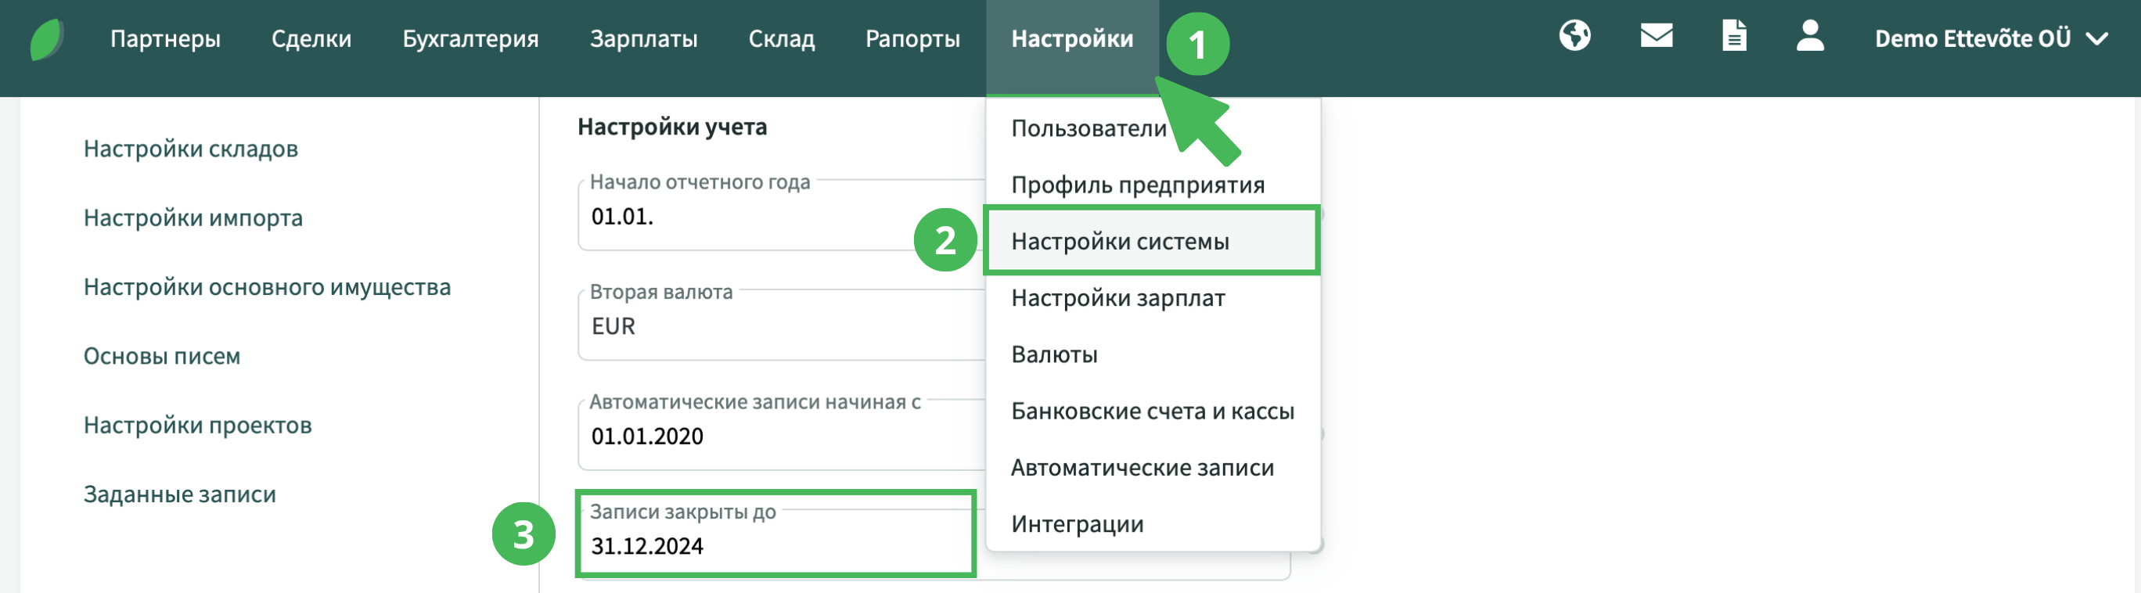Go to Банковские счета и кассы
The width and height of the screenshot is (2141, 593).
[1152, 412]
